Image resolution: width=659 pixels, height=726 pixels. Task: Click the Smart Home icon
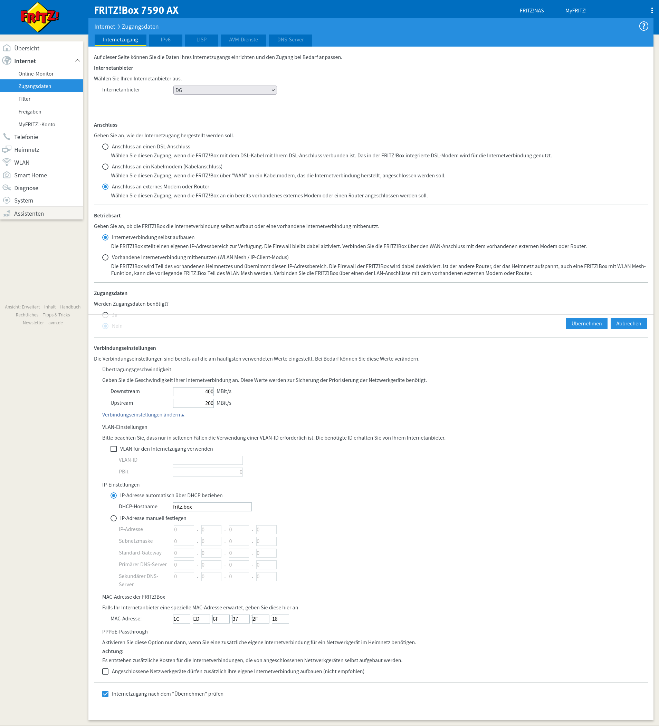click(7, 175)
